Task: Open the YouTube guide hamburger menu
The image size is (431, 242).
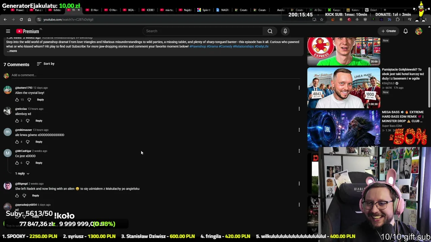Action: pyautogui.click(x=8, y=31)
